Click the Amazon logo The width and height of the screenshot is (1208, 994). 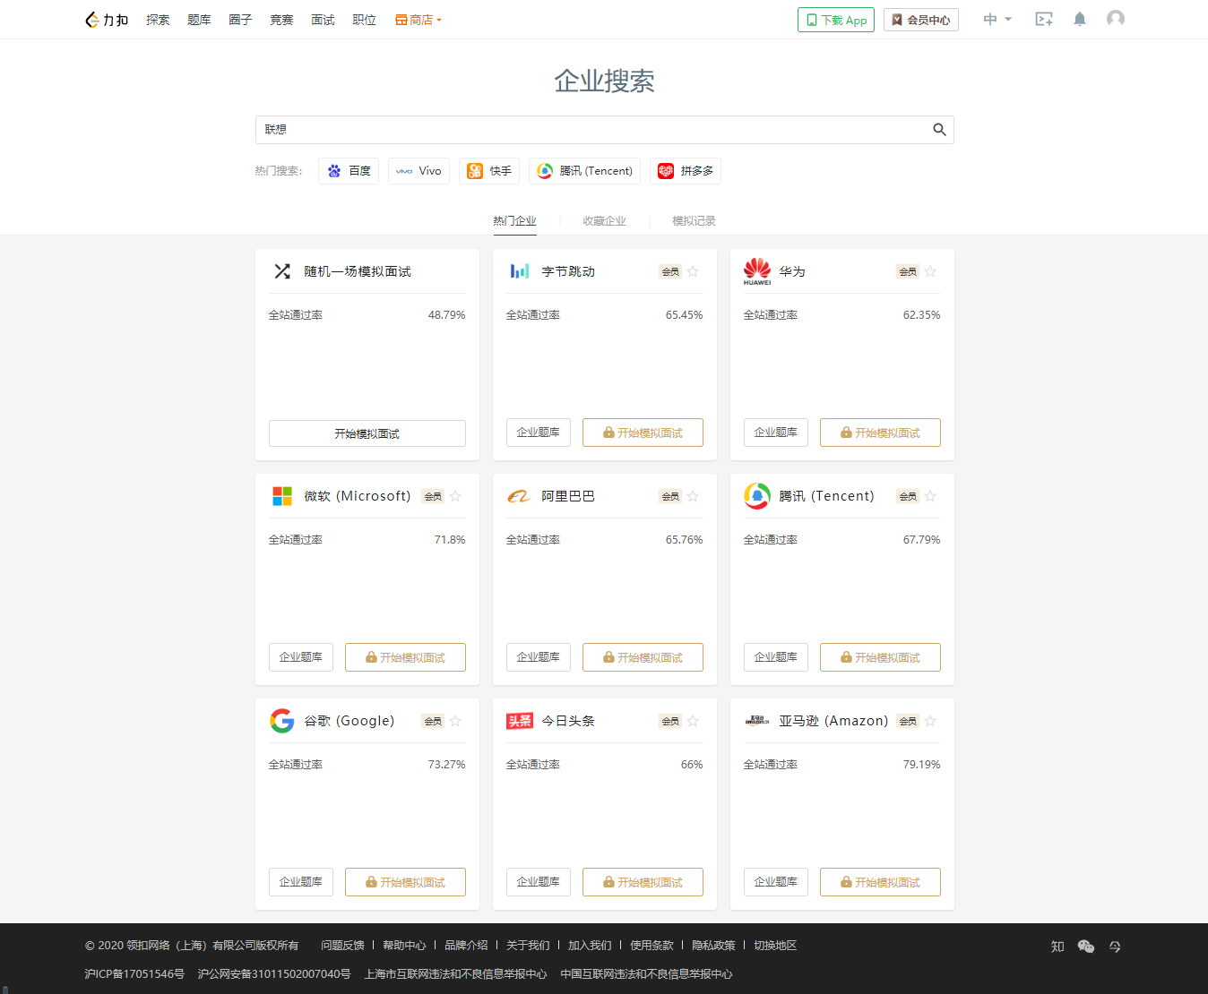point(757,720)
